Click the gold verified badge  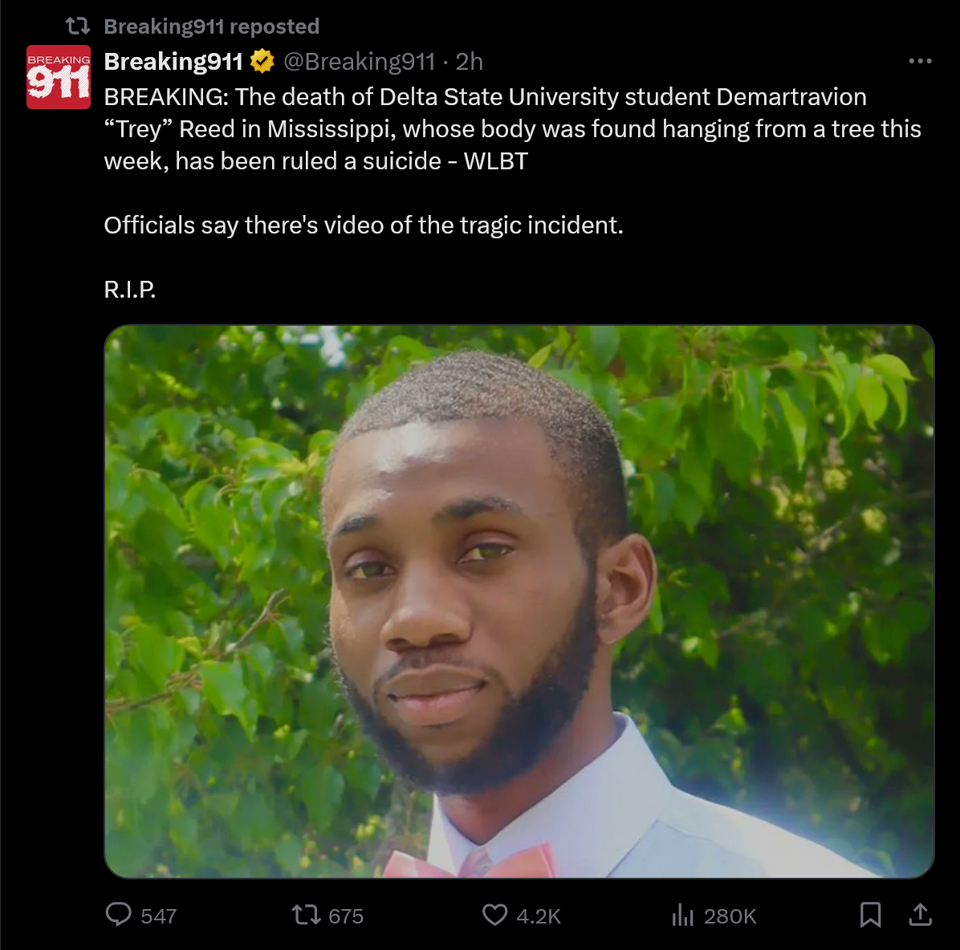(262, 61)
